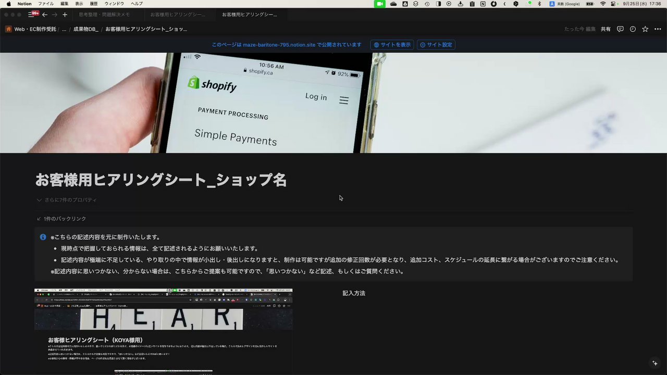Open the 履歴 menu

click(x=94, y=4)
